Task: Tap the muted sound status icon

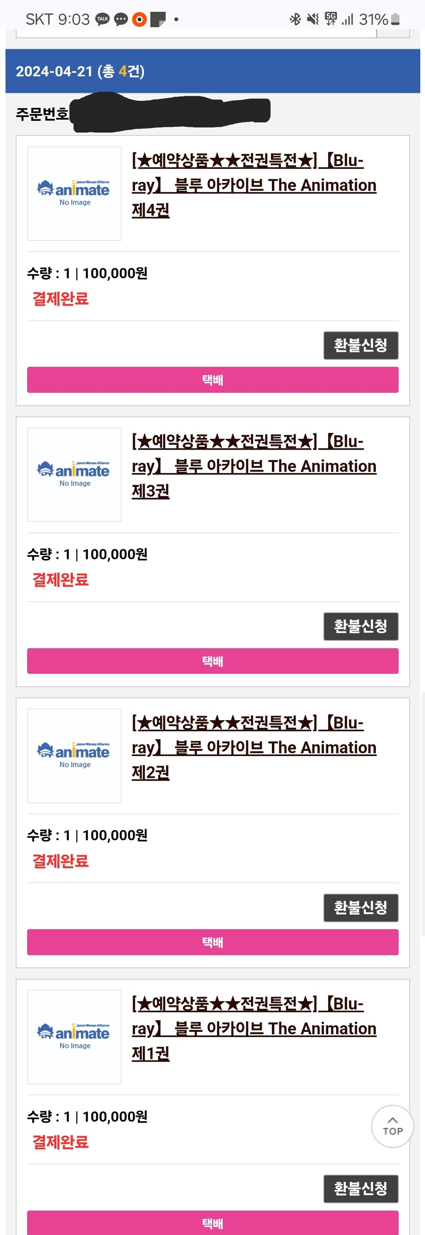Action: [x=313, y=19]
